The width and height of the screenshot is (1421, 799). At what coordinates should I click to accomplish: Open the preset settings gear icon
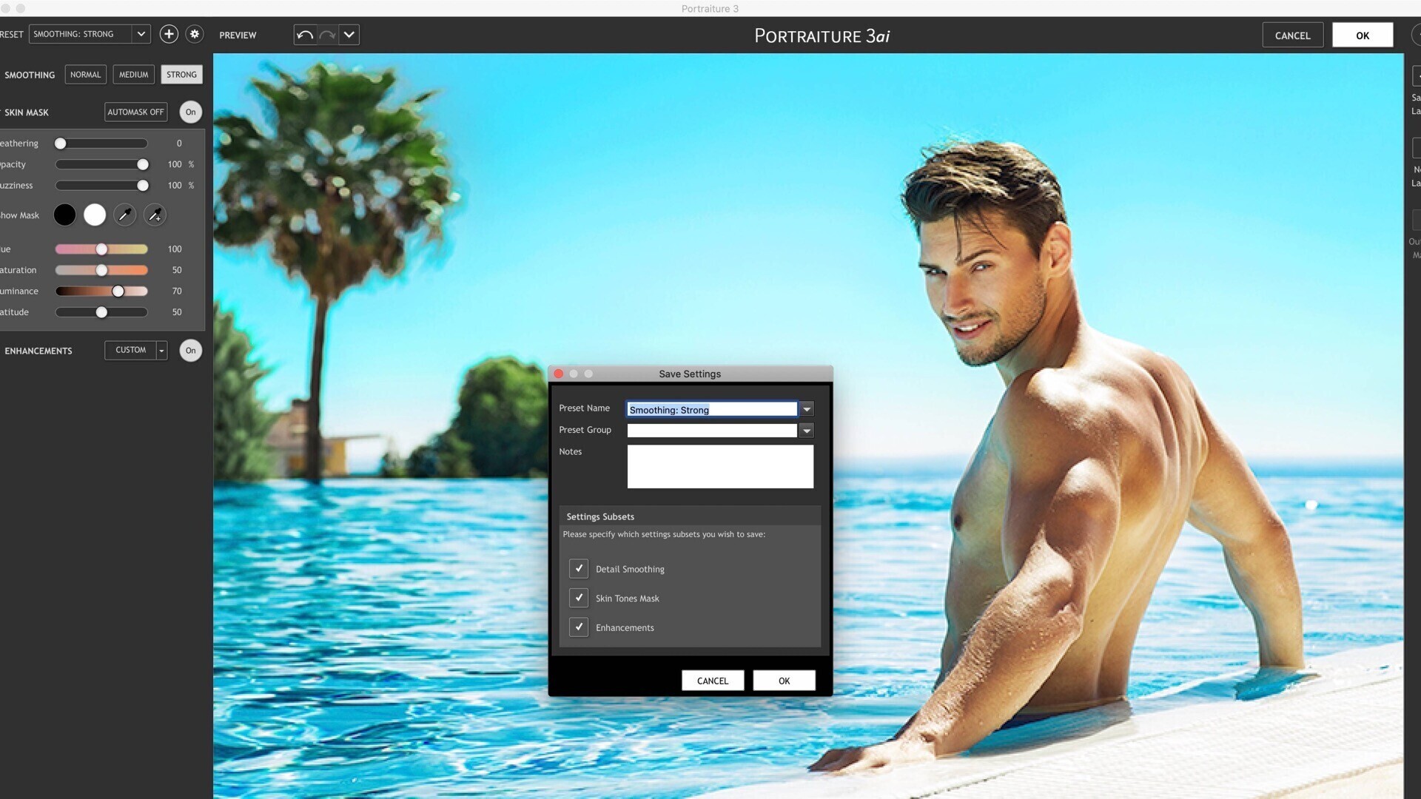(195, 34)
